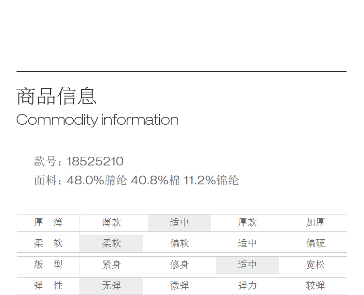Choose 适中 in the 柔软 row
Image resolution: width=364 pixels, height=295 pixels.
click(x=248, y=244)
